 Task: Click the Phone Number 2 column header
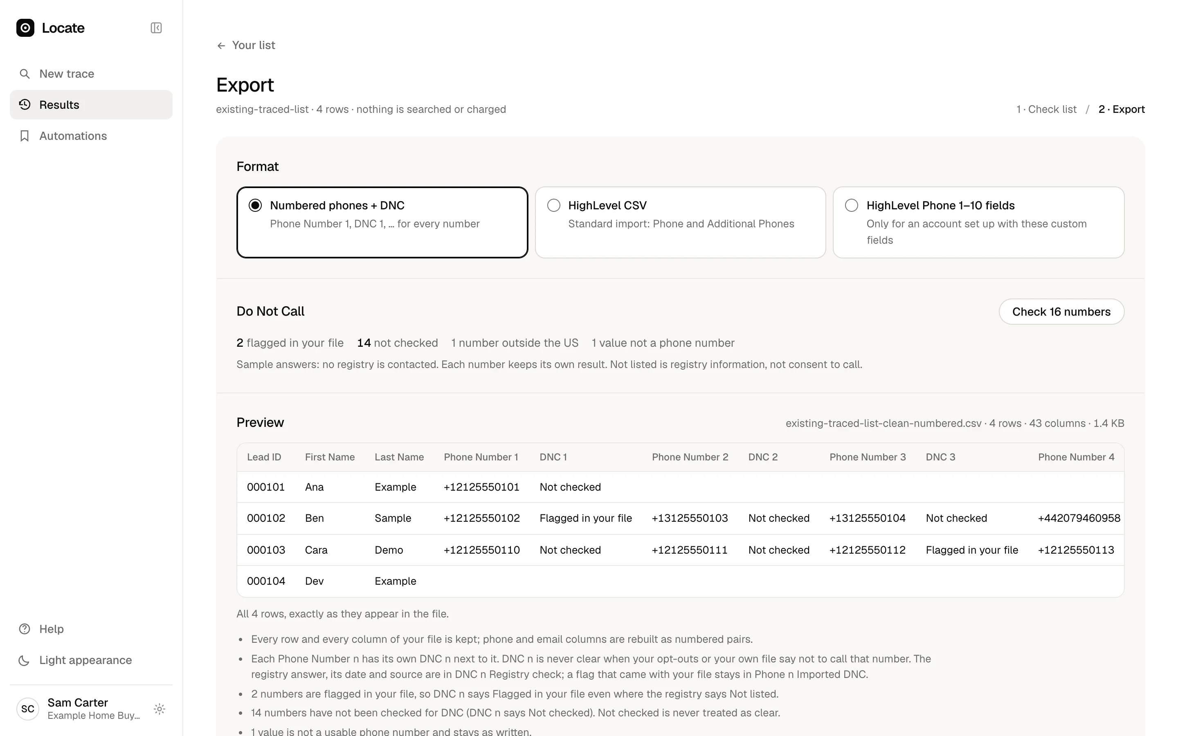tap(690, 457)
